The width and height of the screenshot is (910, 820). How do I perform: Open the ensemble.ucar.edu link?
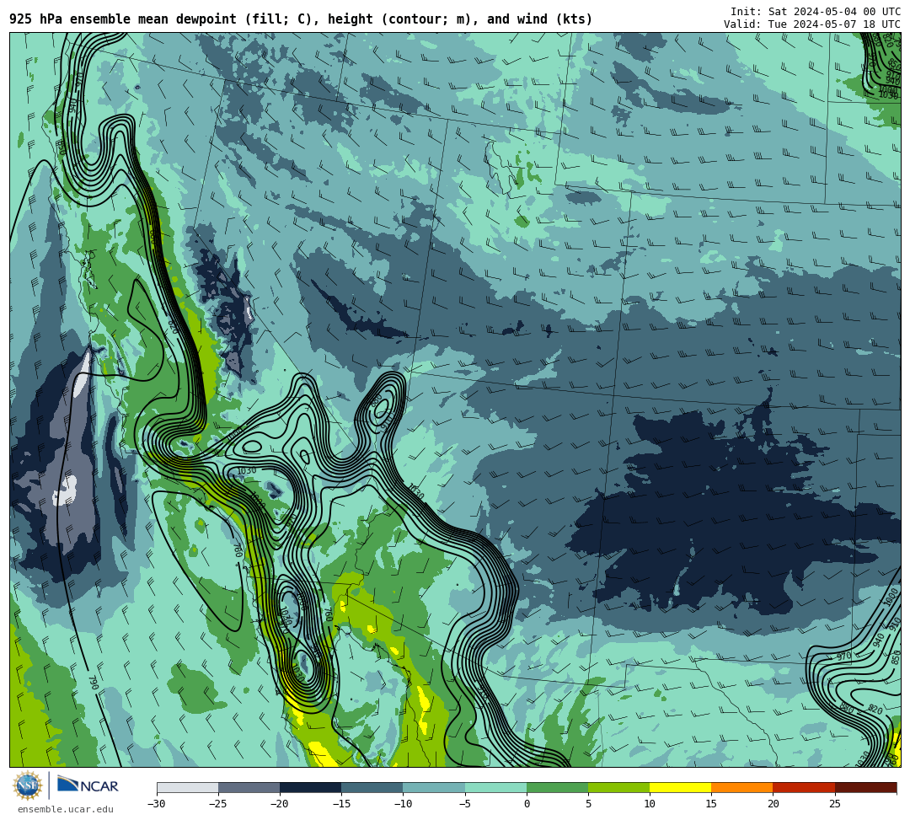point(66,810)
